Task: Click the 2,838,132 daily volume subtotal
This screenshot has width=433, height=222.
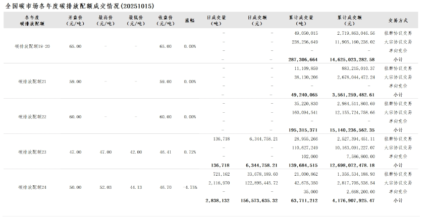Action: (218, 200)
